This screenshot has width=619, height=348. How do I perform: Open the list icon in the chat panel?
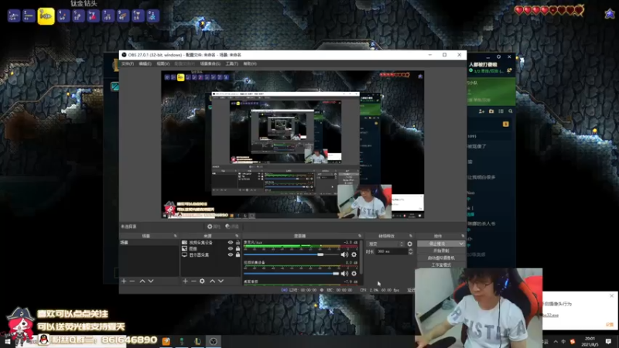tap(501, 111)
